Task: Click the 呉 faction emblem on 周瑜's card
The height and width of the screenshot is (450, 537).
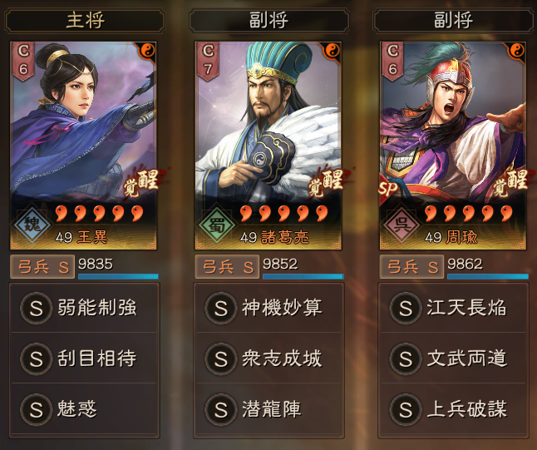Action: pos(402,224)
